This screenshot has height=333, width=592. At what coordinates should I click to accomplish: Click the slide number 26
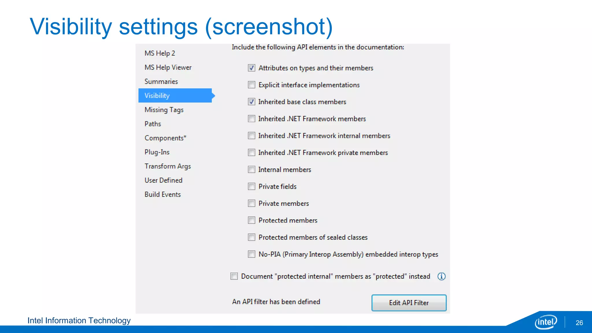click(x=579, y=323)
